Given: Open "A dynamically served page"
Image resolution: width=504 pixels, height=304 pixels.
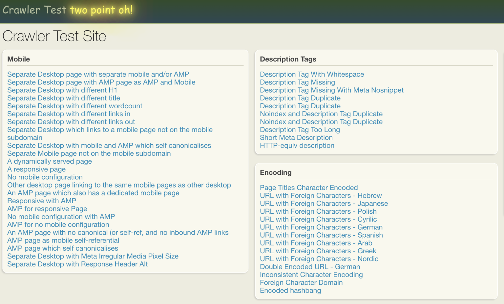Looking at the screenshot, I should point(49,161).
